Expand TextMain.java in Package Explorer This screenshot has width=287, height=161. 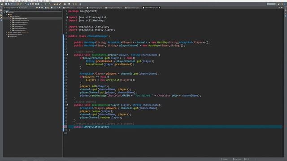[x=11, y=26]
